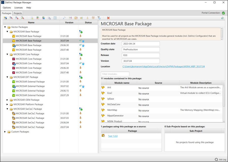Click status icon of External Package 30.07.02
This screenshot has height=162, width=228.
click(82, 86)
